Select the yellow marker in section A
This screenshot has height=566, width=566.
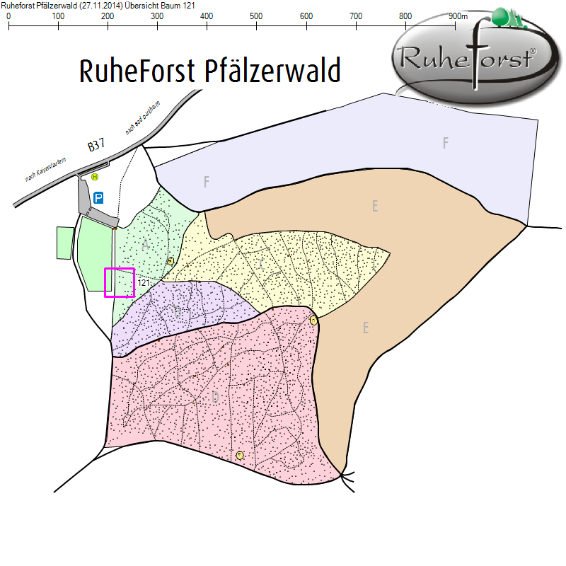[169, 262]
